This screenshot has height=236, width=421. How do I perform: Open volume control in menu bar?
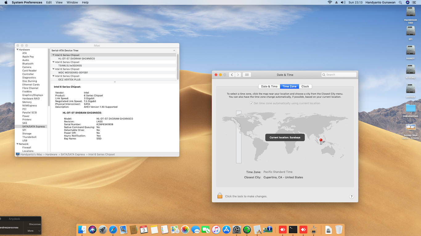343,2
